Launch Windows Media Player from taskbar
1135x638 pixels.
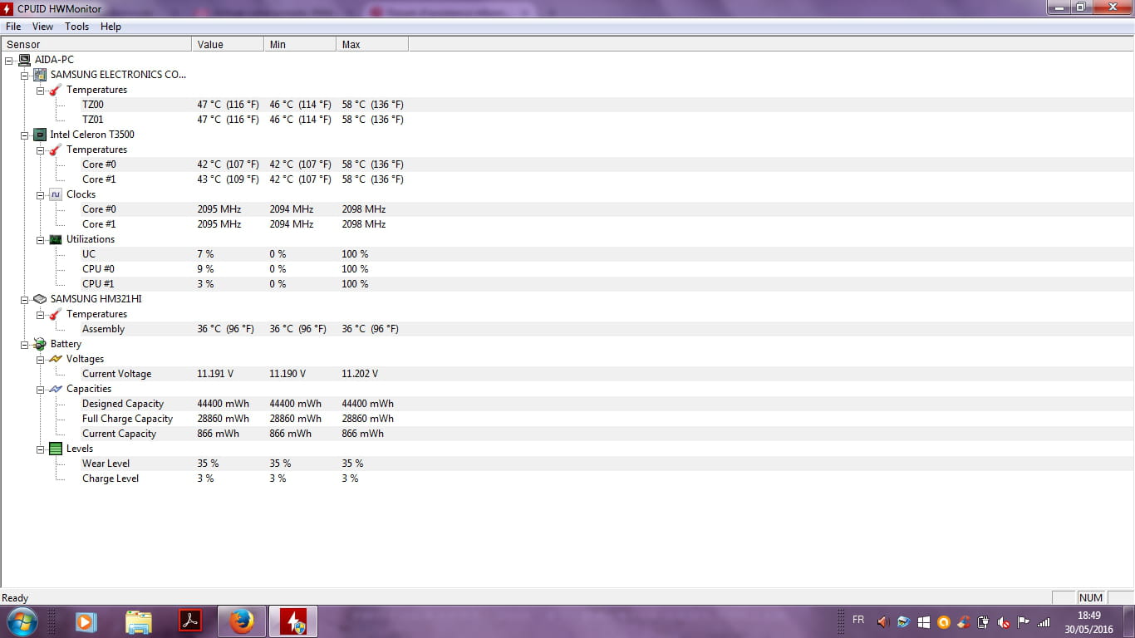[86, 621]
